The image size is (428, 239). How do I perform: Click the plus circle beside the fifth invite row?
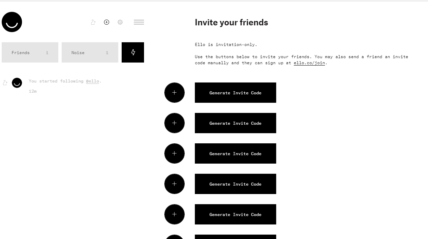(174, 214)
